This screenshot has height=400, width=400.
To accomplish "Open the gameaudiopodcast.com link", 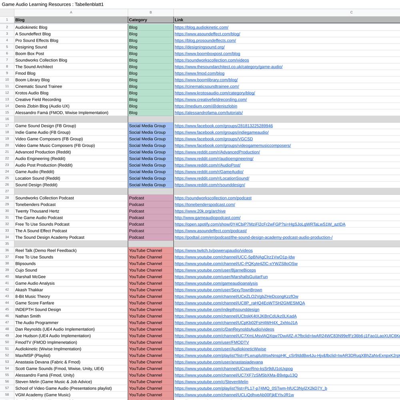I will [x=207, y=218].
